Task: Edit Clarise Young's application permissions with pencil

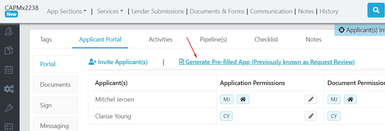Action: [311, 116]
